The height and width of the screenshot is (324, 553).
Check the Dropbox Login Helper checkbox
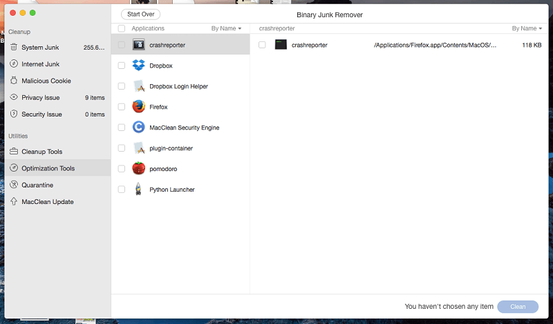pos(122,86)
